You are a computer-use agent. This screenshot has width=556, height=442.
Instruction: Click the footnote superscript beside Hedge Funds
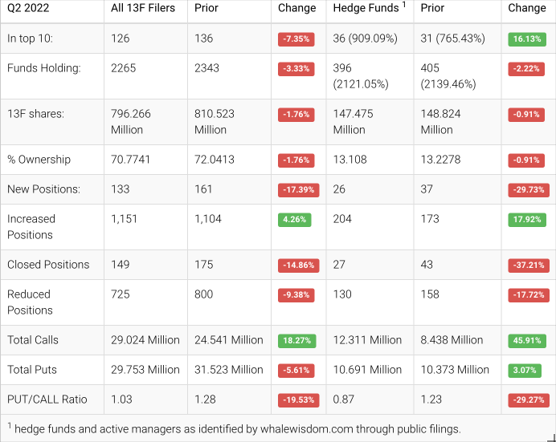(x=404, y=5)
